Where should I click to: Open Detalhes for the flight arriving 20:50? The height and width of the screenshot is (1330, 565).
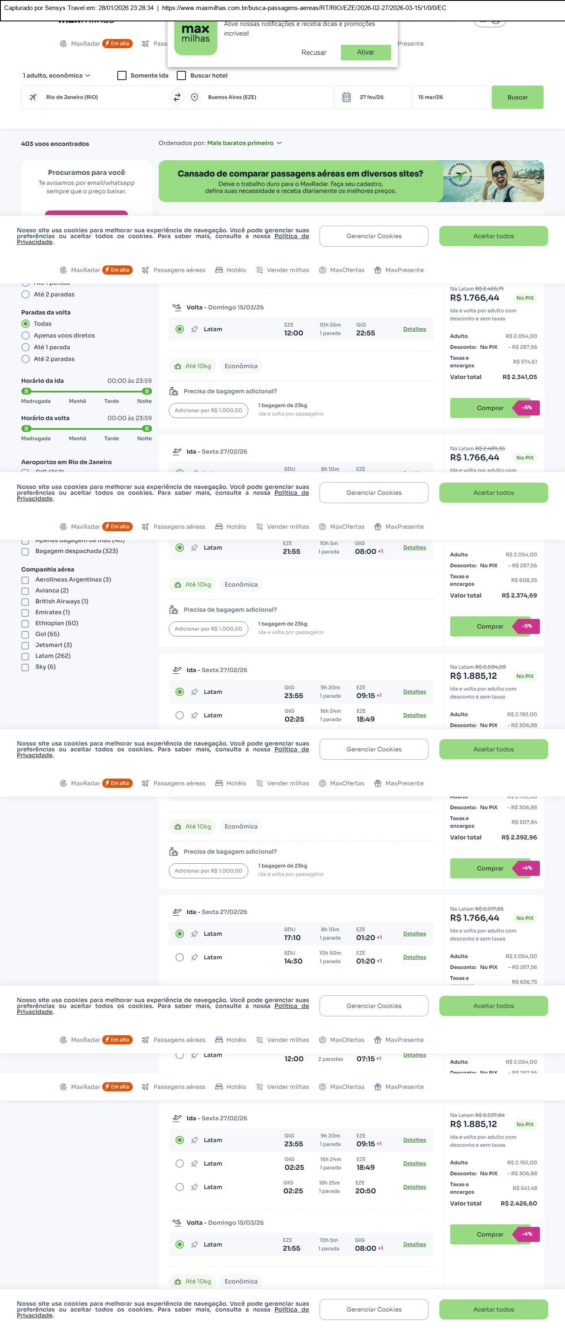tap(415, 1187)
